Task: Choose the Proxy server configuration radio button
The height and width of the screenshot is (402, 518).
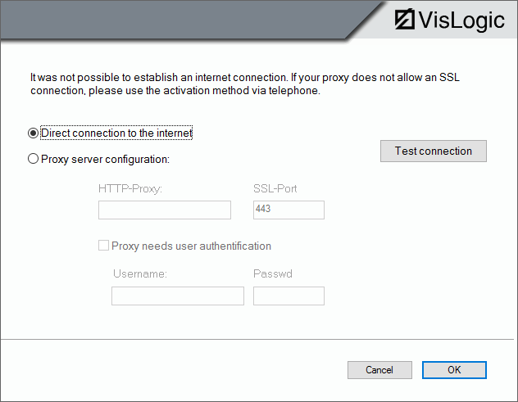Action: point(34,159)
